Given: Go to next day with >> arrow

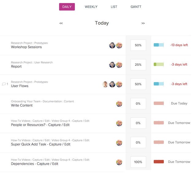Looking at the screenshot, I should pyautogui.click(x=143, y=23).
